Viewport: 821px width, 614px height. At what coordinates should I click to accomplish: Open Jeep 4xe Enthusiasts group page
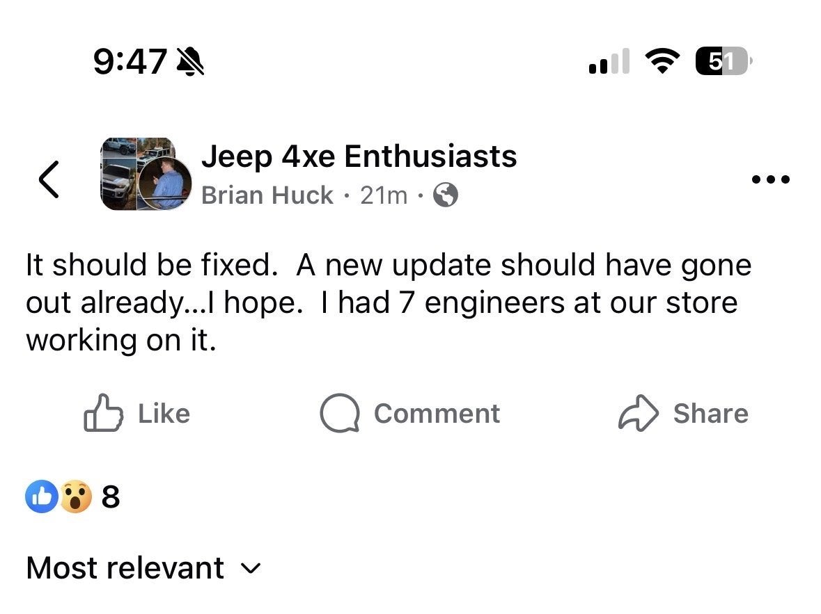[359, 156]
